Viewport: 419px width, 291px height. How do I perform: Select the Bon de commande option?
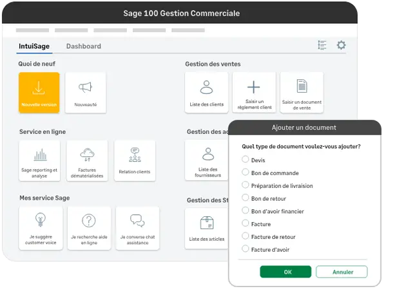point(246,172)
